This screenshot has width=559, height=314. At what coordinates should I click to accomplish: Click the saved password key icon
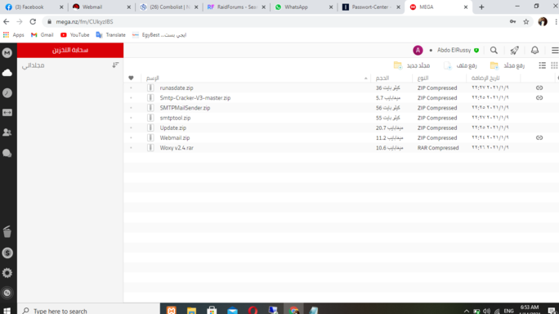pyautogui.click(x=512, y=22)
